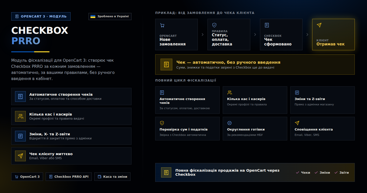
Task: Click the yellow receipt icon in the Чек — автоматично banner
Action: (166, 65)
